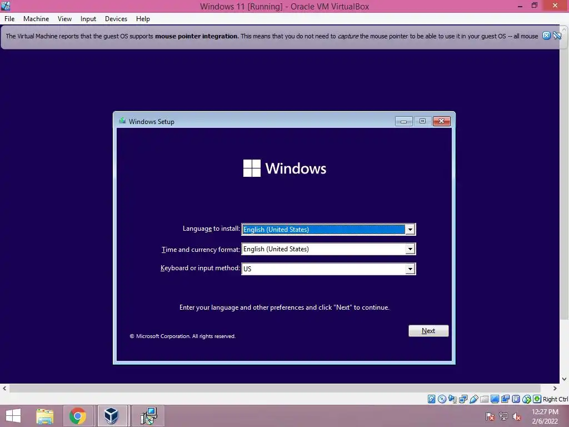The width and height of the screenshot is (569, 427).
Task: Click the Windows Setup title icon
Action: (122, 121)
